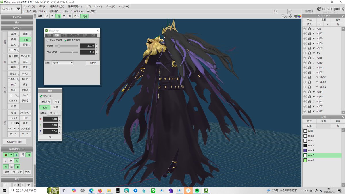Expand the obj11 tree node

(x=313, y=101)
